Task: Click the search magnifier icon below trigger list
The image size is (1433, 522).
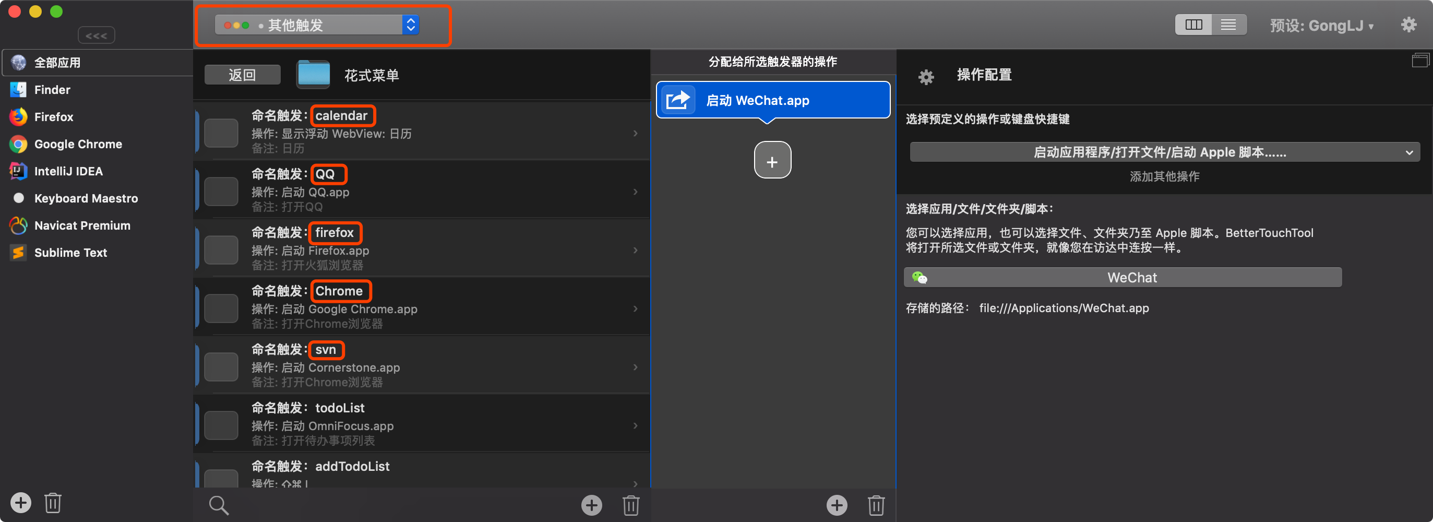Action: pyautogui.click(x=218, y=505)
